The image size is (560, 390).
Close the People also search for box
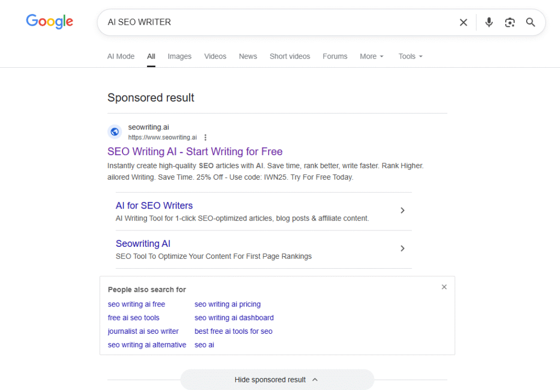tap(444, 287)
